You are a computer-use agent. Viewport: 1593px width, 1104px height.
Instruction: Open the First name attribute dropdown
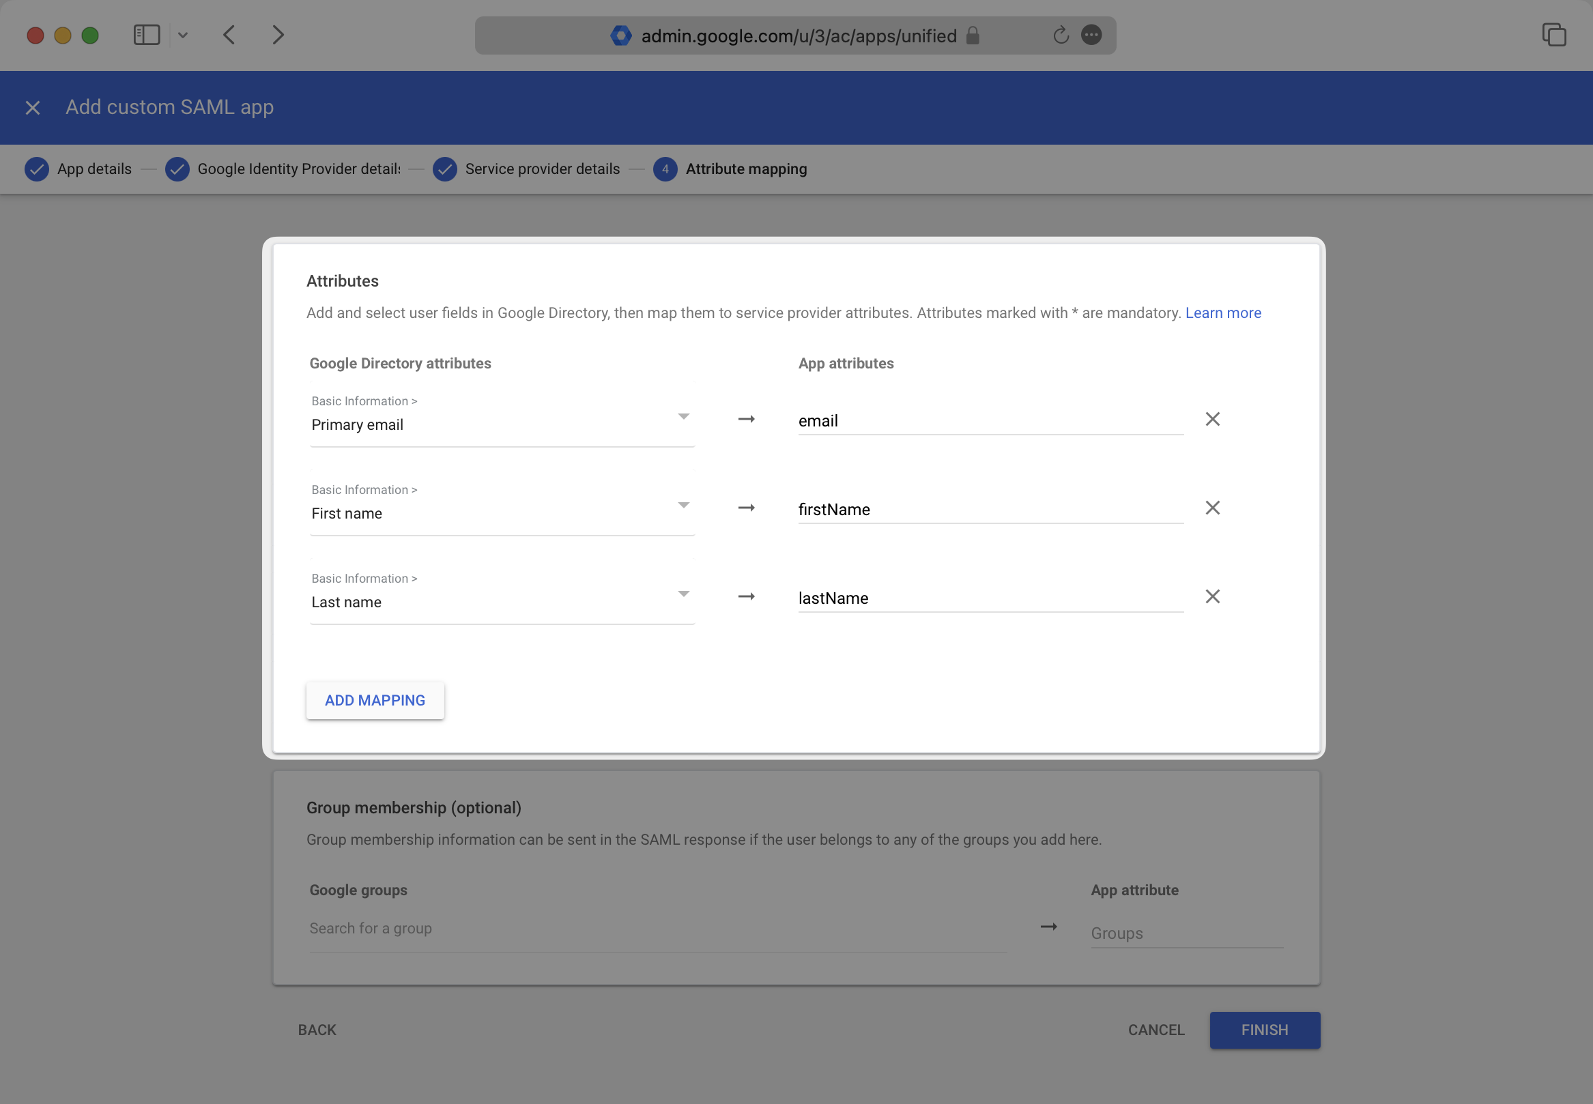[x=683, y=505]
